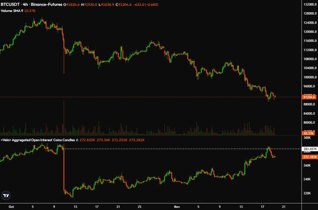Click the TradingView logo icon
Screen dimensions: 318x210
click(x=6, y=196)
